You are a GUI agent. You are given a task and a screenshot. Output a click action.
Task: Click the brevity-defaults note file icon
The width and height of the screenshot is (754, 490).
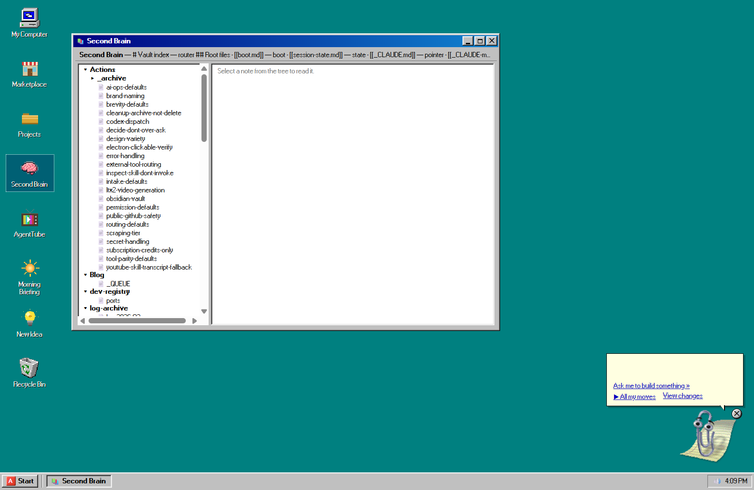pyautogui.click(x=101, y=104)
